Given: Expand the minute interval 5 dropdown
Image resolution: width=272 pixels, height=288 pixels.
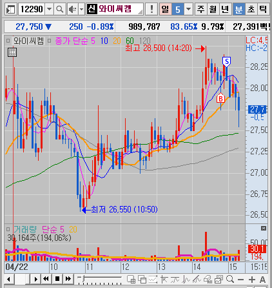Looking at the screenshot, I should click(x=188, y=9).
